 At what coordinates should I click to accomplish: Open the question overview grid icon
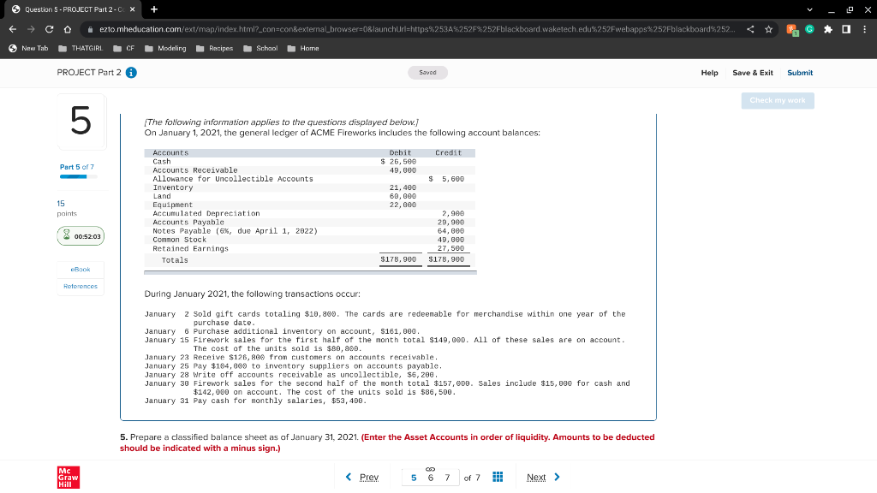pos(498,477)
